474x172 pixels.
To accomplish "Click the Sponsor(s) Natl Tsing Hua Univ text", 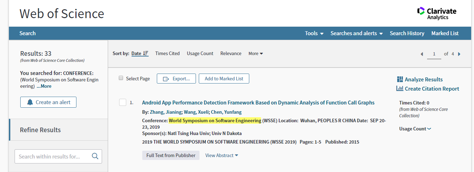I will (x=192, y=133).
